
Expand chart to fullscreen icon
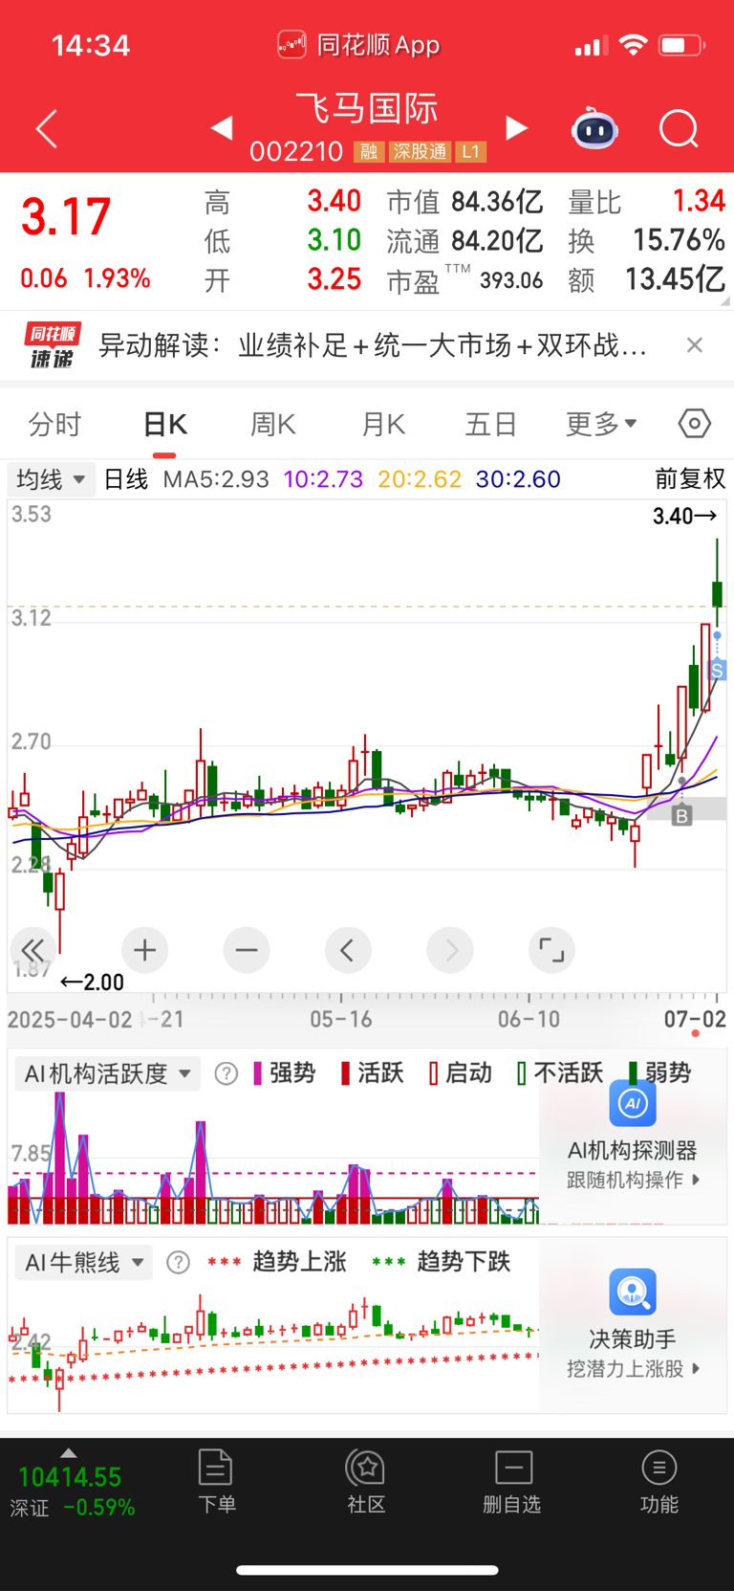(551, 950)
